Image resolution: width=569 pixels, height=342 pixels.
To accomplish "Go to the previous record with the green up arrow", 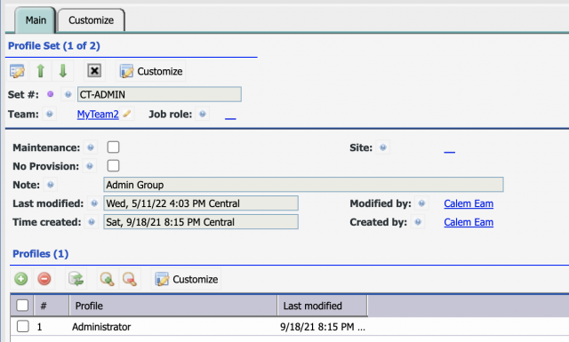I will point(40,71).
